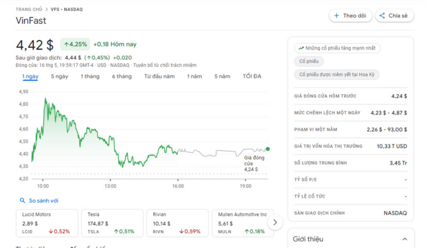Click the plus icon in Theo dõi button

point(336,16)
